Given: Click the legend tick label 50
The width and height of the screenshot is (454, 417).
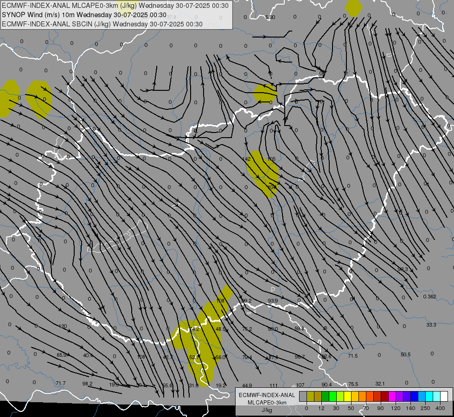Looking at the screenshot, I should [x=351, y=408].
